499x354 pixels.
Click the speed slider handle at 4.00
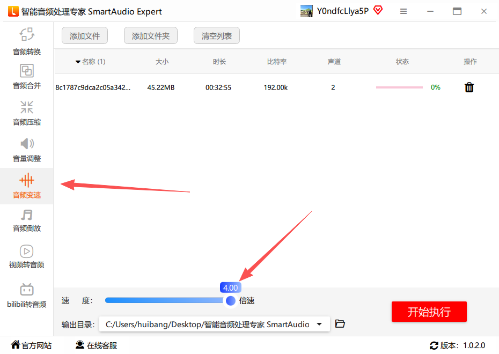click(x=230, y=300)
